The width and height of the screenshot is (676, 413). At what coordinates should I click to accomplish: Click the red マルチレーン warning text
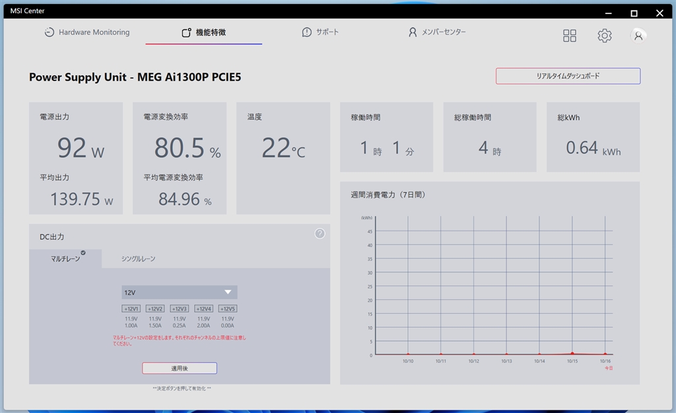click(x=180, y=340)
